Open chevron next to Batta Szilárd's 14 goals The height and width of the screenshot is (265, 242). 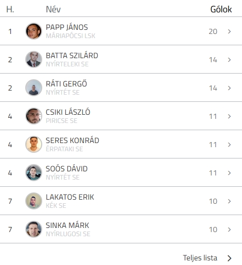[229, 60]
